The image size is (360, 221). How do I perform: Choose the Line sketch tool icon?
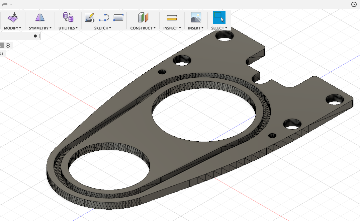tap(104, 17)
